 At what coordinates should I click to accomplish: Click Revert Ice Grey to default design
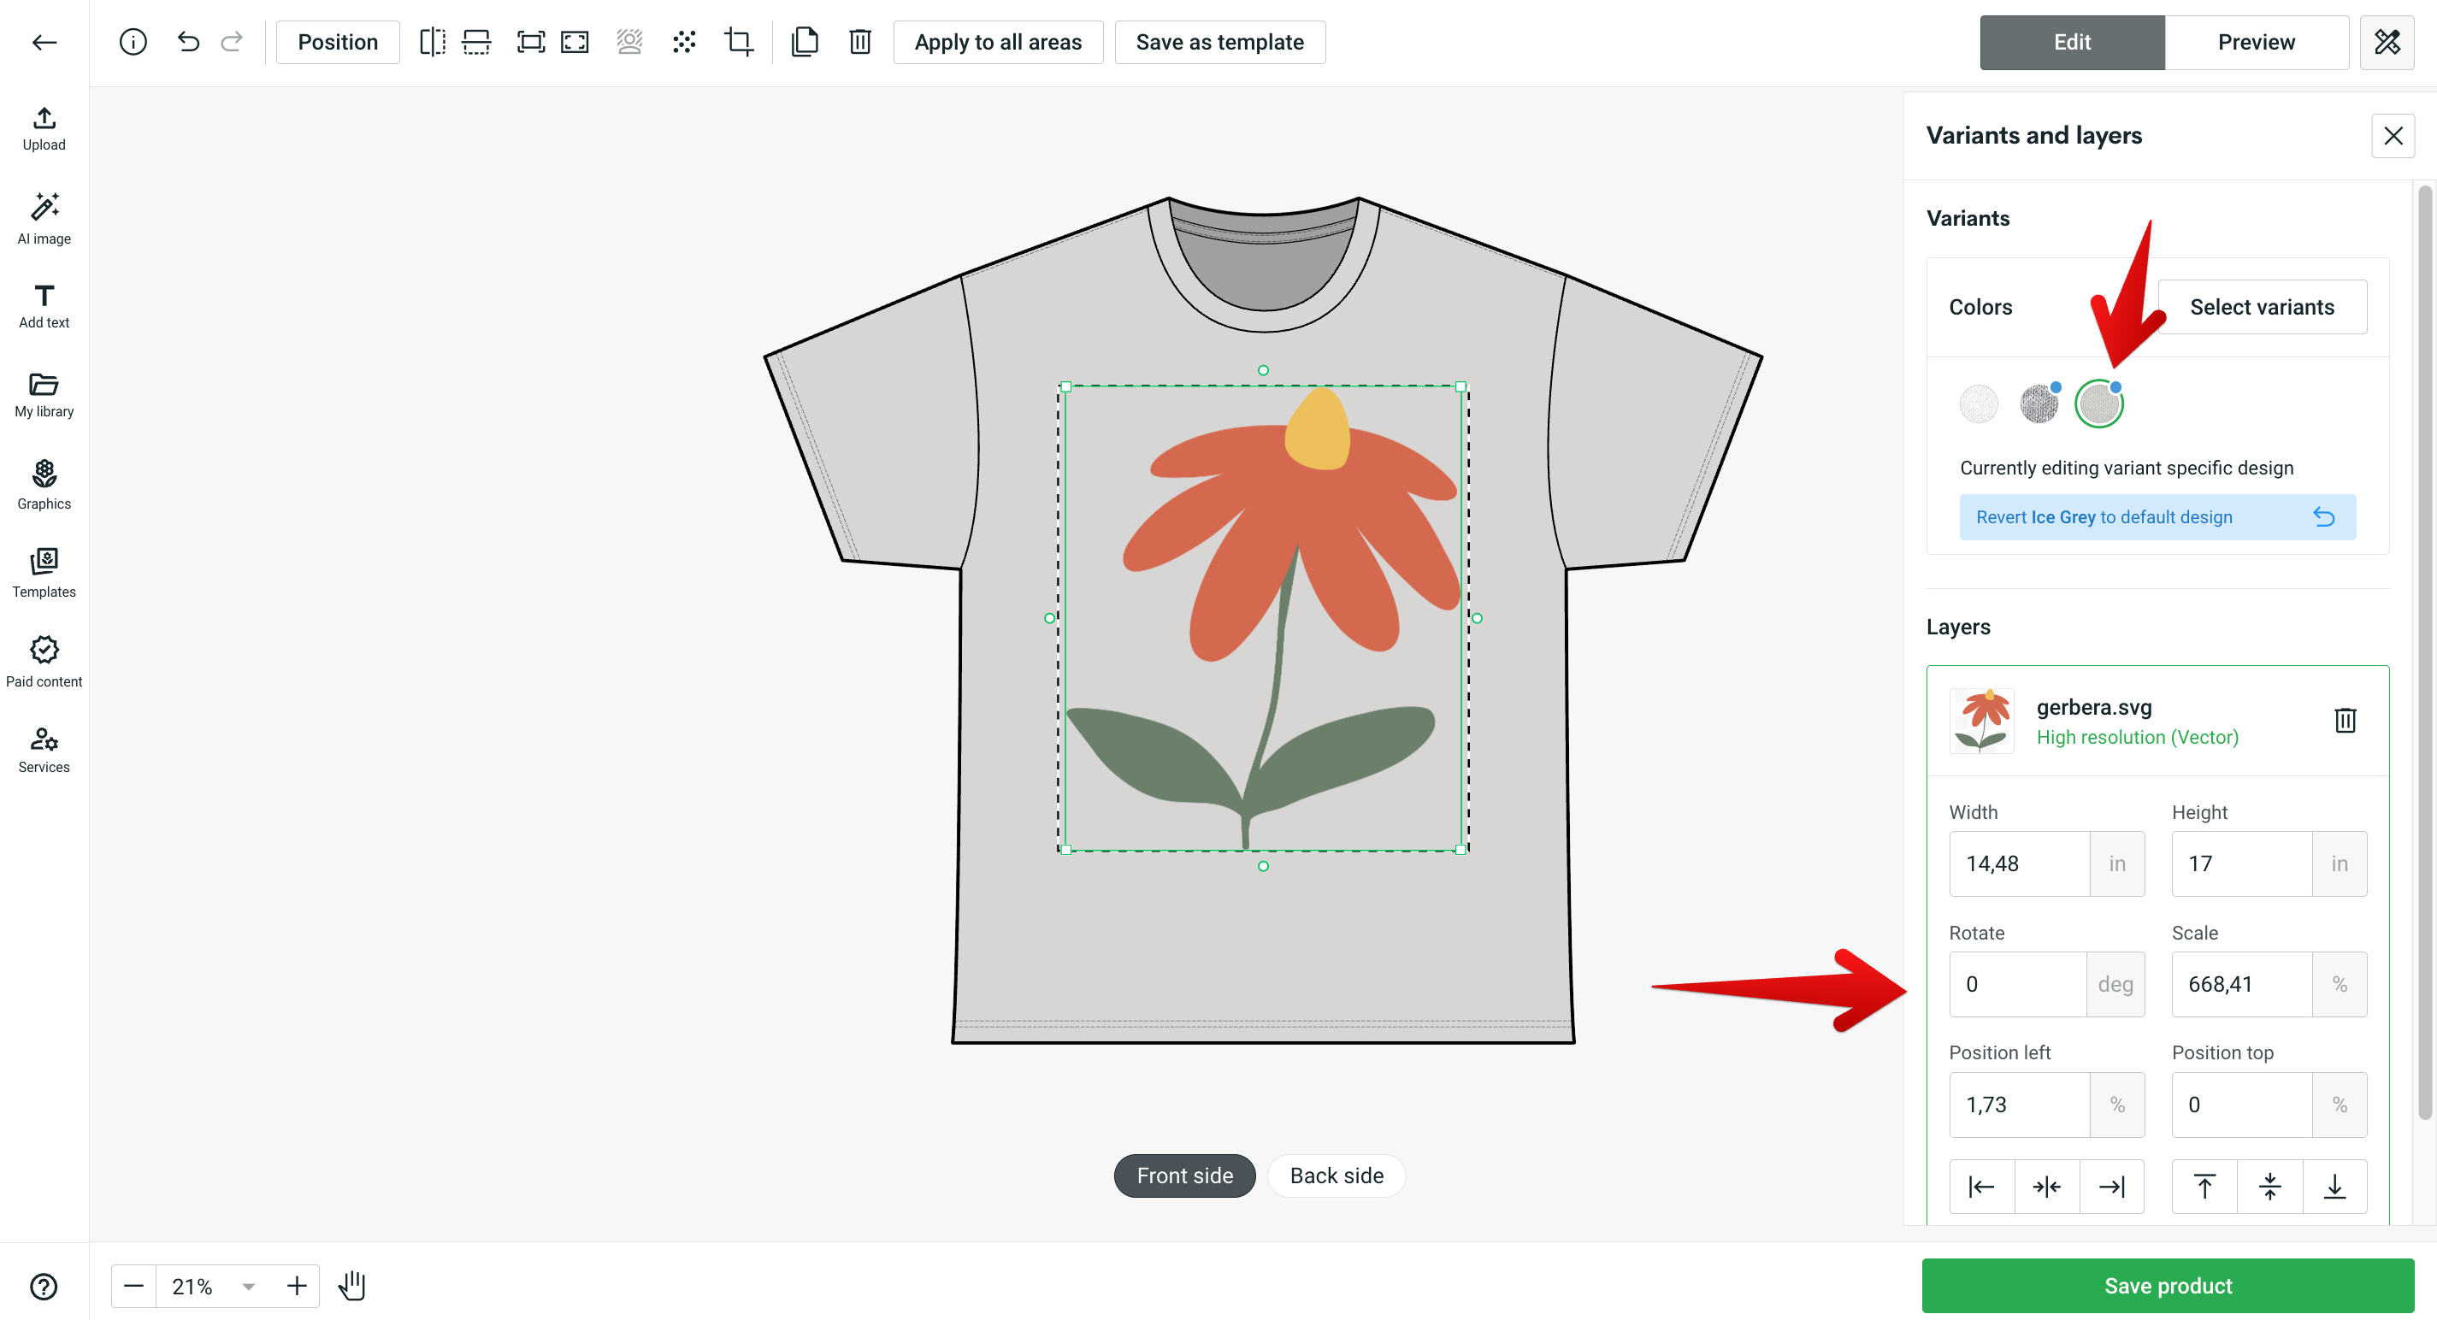[2157, 516]
